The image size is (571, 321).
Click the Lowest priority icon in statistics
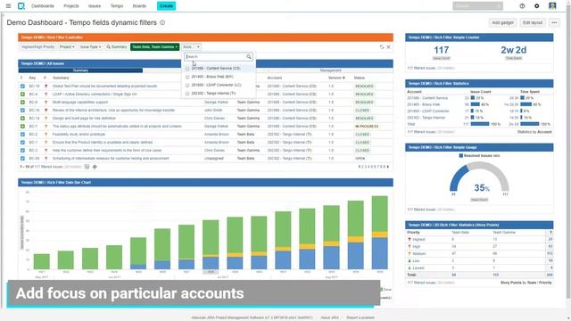[410, 267]
